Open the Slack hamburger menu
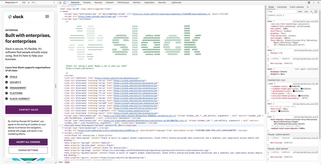Image resolution: width=321 pixels, height=164 pixels. tap(47, 17)
